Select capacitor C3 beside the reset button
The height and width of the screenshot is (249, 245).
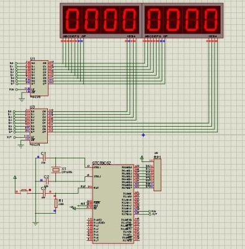pos(44,193)
